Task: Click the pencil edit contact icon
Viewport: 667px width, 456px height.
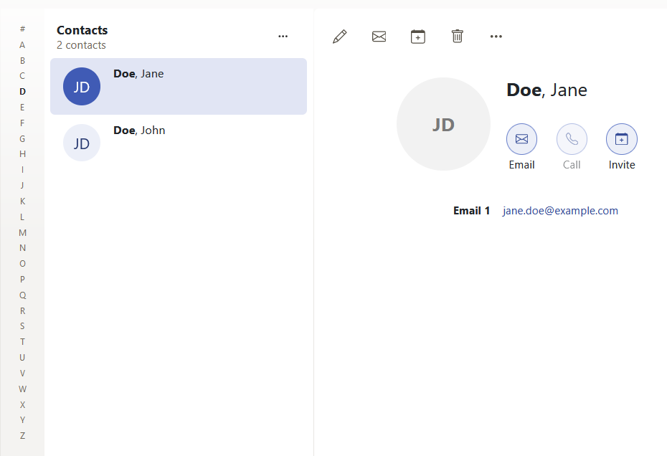Action: click(x=340, y=37)
